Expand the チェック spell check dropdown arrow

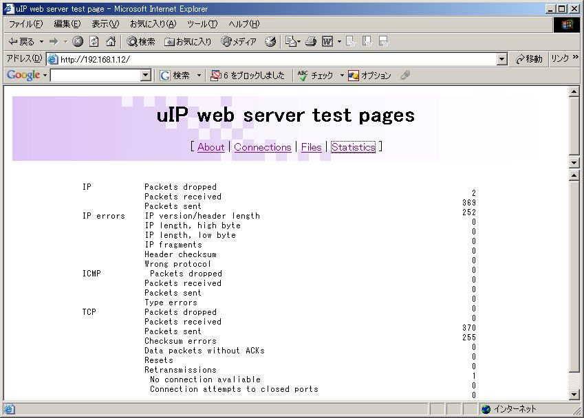tap(341, 76)
